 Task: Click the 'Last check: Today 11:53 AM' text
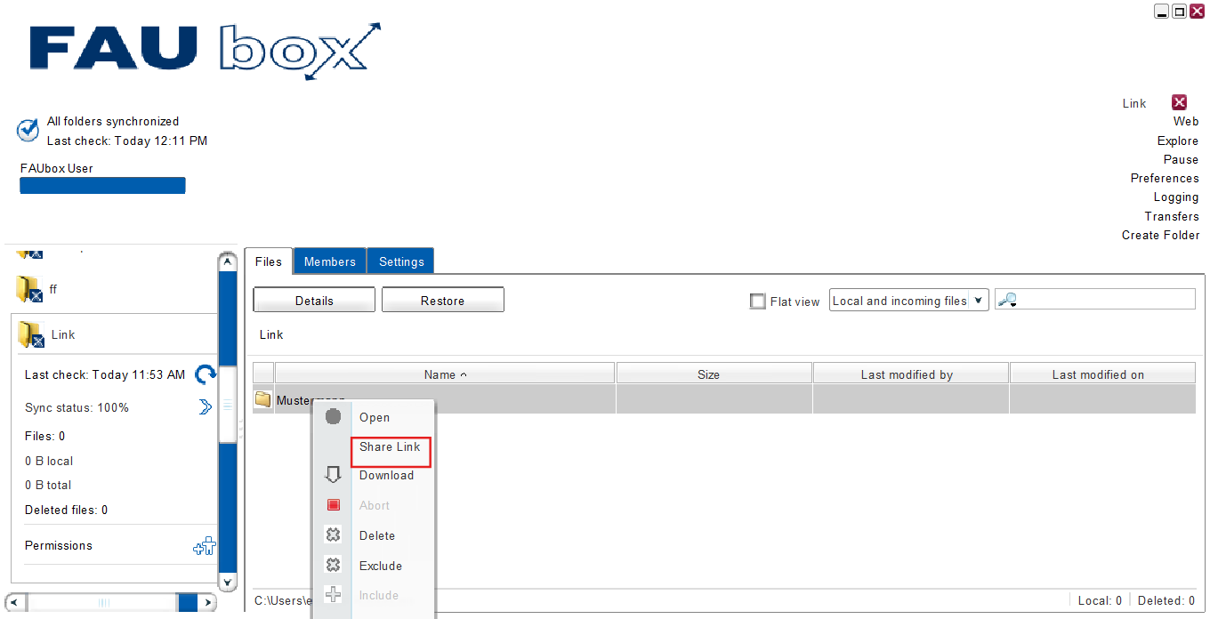pos(105,374)
